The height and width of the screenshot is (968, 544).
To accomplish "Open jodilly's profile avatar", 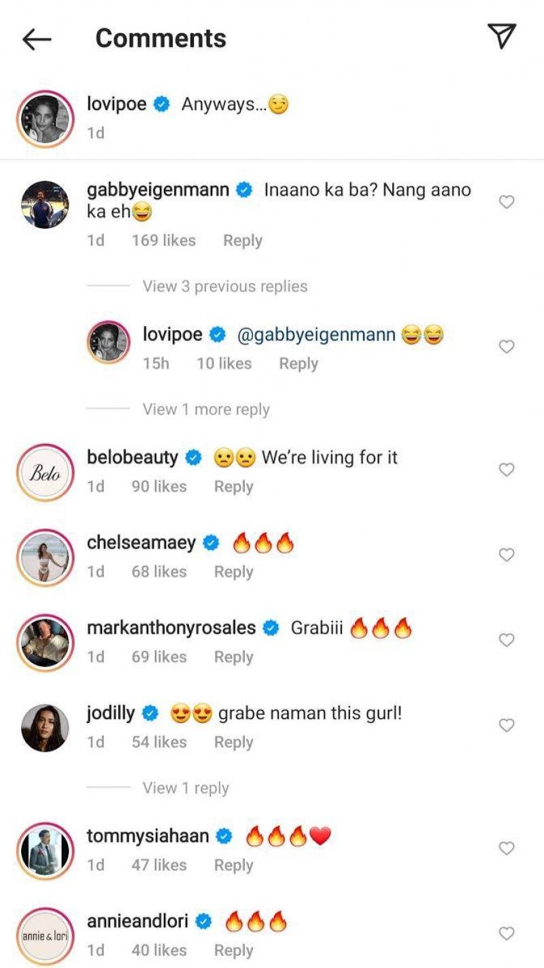I will pyautogui.click(x=44, y=728).
